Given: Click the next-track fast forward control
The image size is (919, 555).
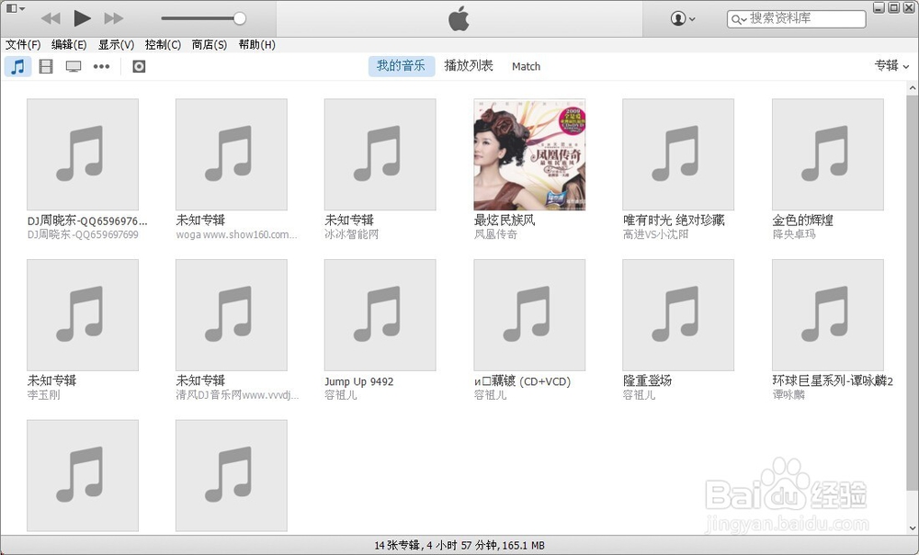Looking at the screenshot, I should pyautogui.click(x=112, y=17).
